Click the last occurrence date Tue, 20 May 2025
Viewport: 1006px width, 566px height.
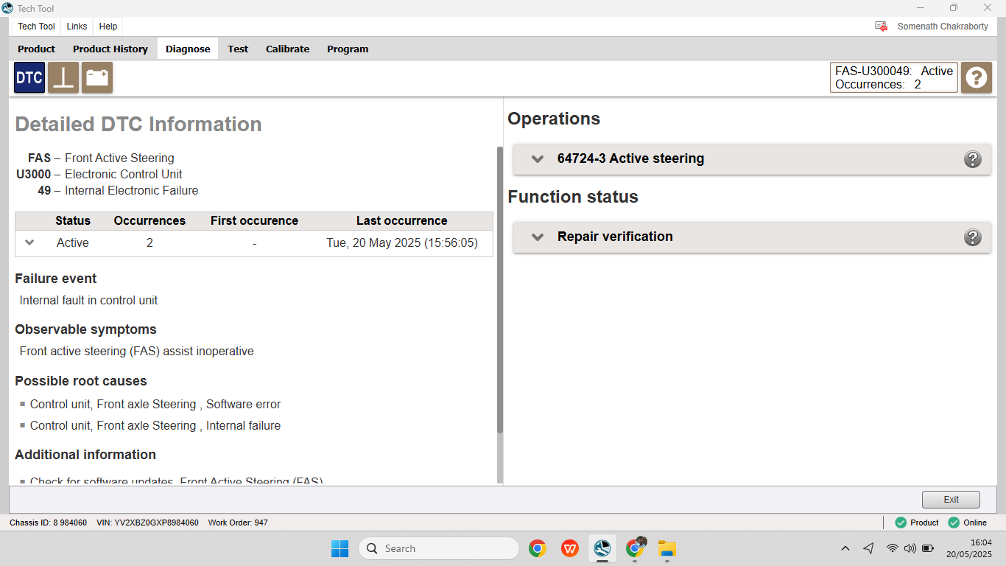(x=402, y=242)
